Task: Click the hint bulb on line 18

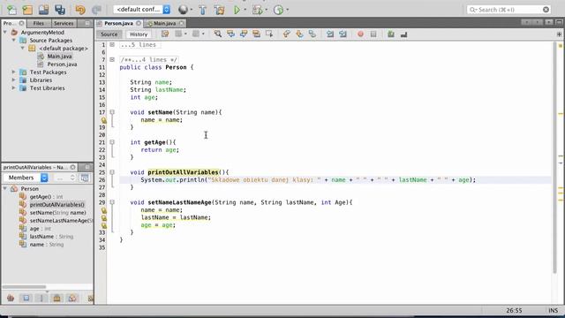Action: (x=104, y=120)
